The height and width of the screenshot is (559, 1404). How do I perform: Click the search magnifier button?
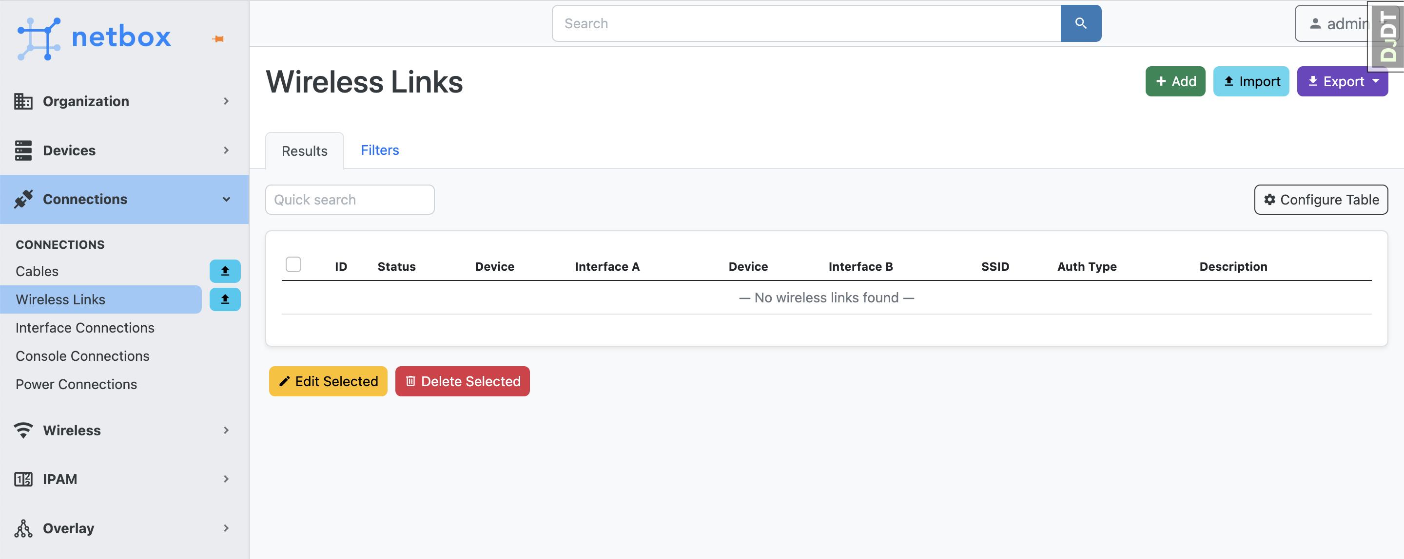(1081, 23)
